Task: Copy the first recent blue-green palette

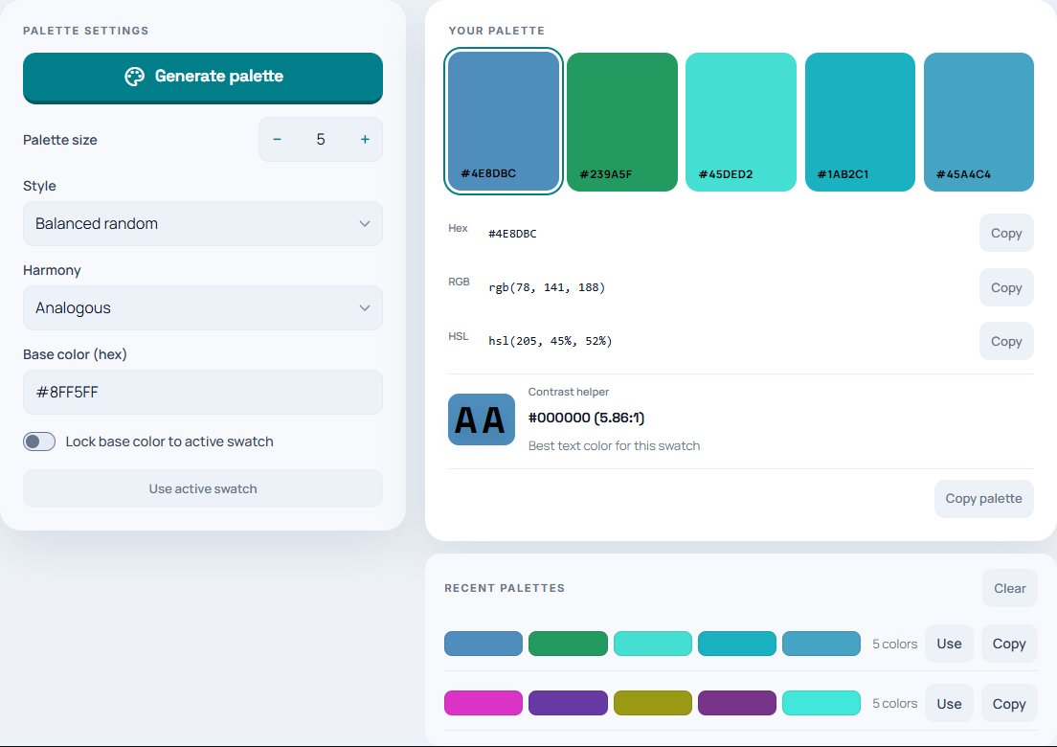Action: click(1009, 644)
